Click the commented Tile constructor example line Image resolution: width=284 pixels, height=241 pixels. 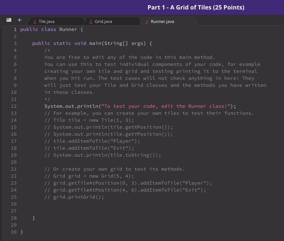coord(89,120)
